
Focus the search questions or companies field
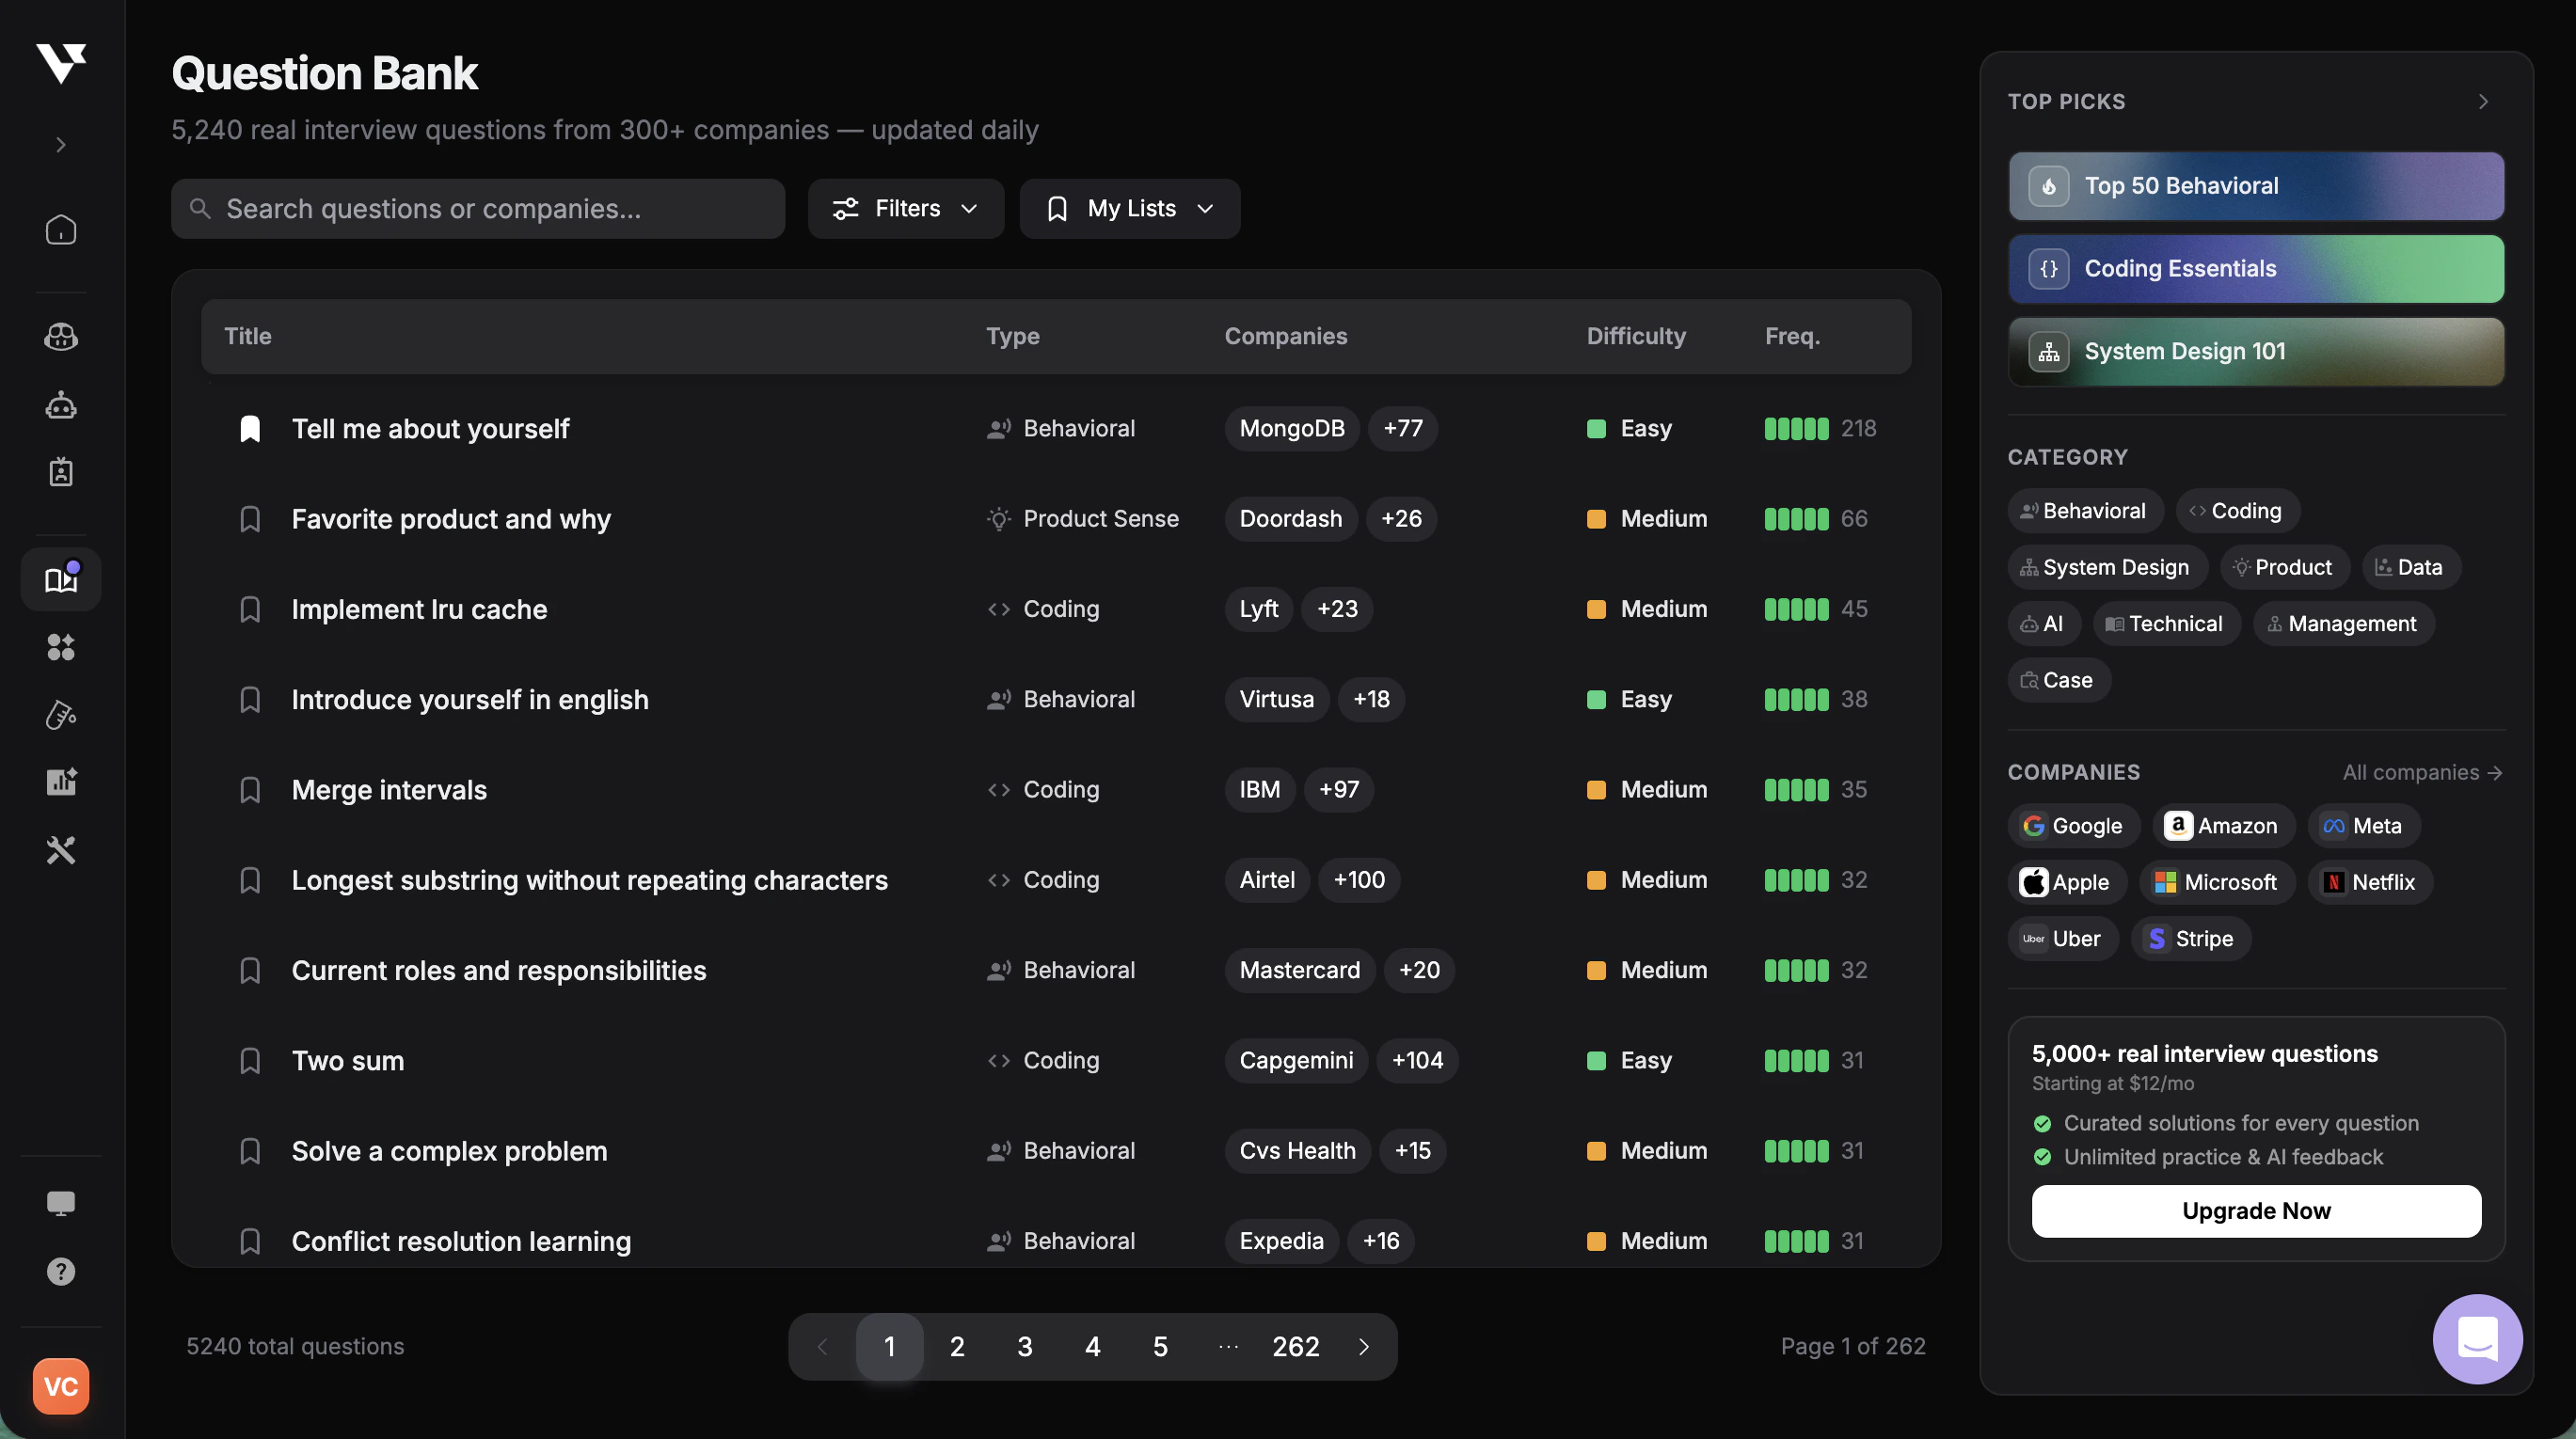coord(478,208)
